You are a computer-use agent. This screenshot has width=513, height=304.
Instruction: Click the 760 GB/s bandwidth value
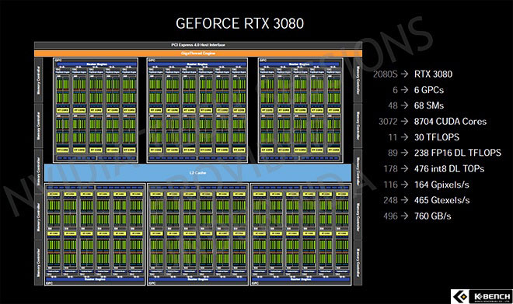432,216
